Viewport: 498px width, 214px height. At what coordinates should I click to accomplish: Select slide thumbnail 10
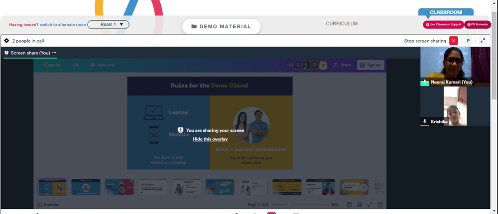(354, 187)
